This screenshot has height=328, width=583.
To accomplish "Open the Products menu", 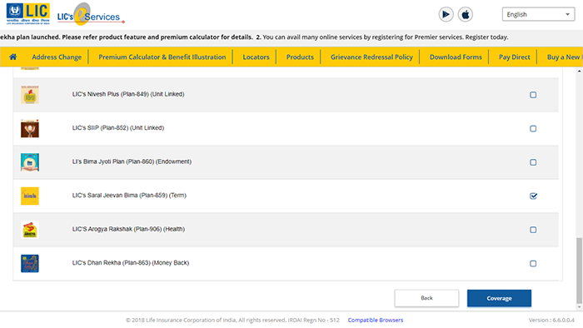I will pyautogui.click(x=300, y=57).
